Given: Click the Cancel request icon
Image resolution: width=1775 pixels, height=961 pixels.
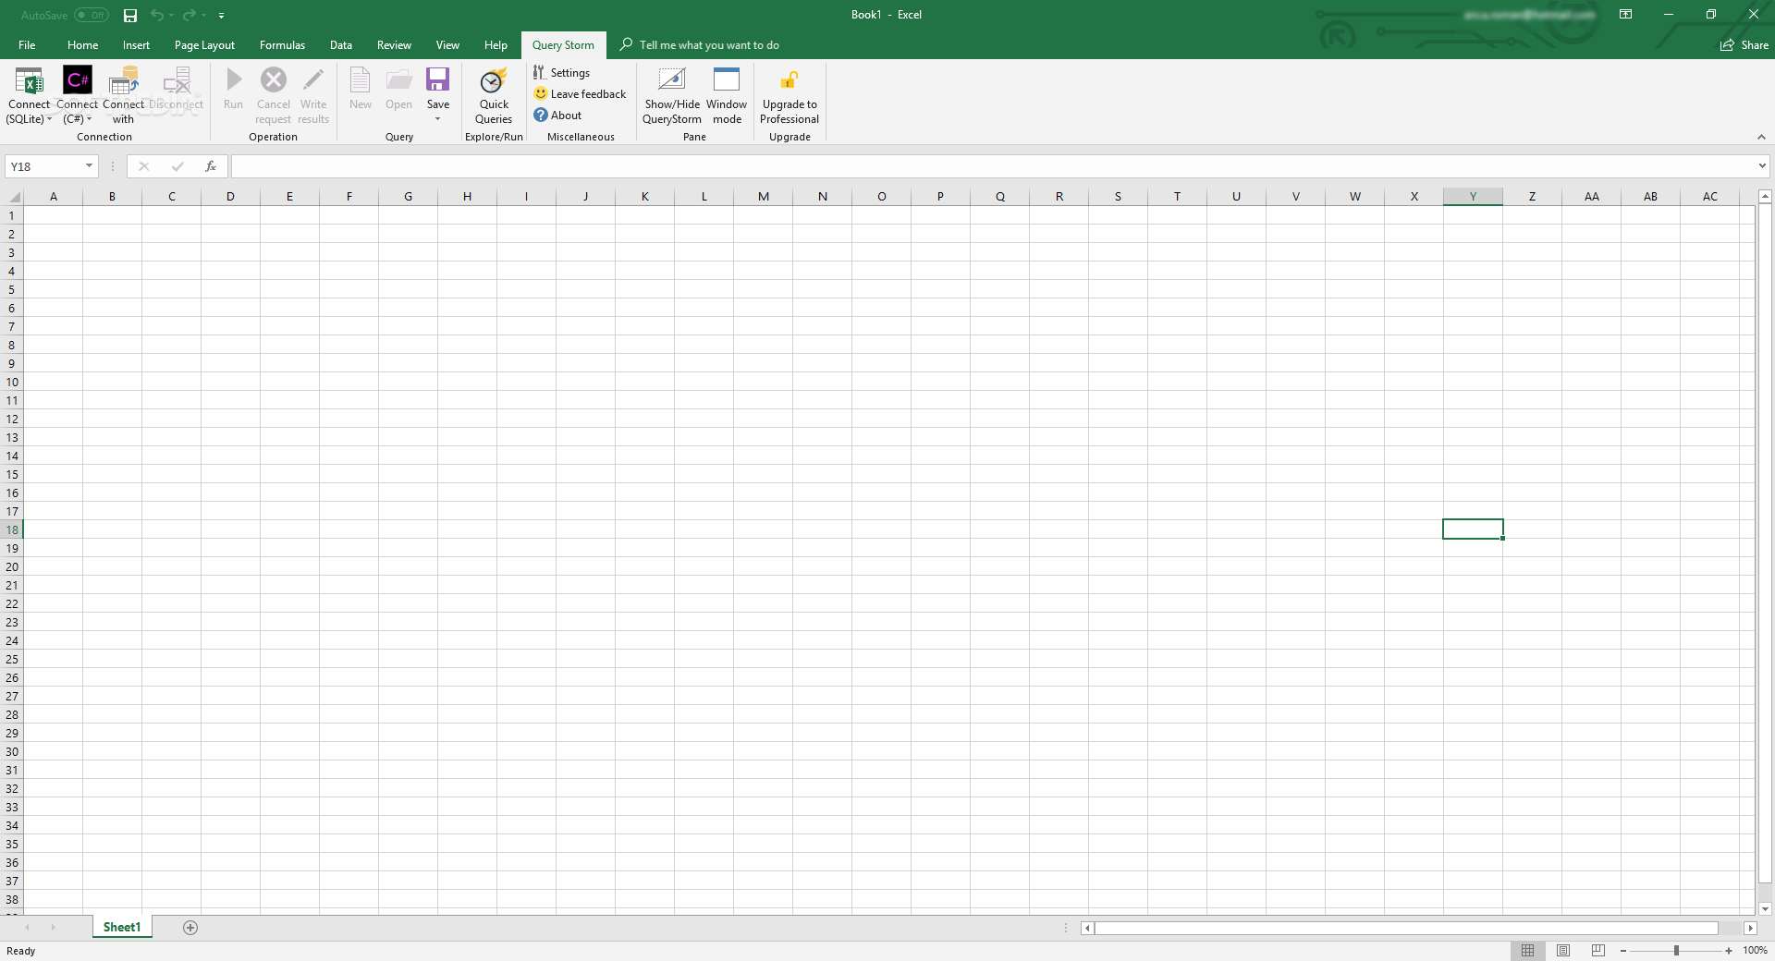Looking at the screenshot, I should [x=274, y=80].
